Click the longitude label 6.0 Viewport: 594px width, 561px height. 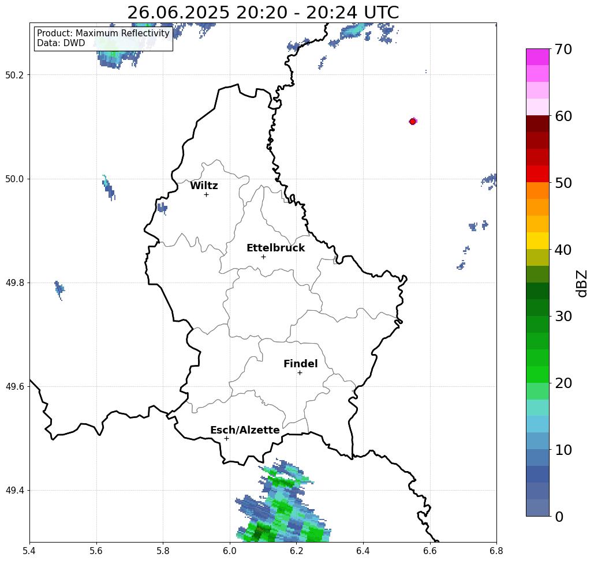pos(230,551)
